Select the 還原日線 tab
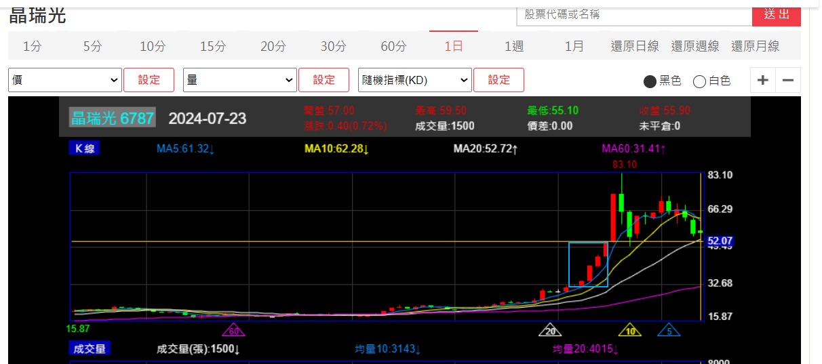Screen dimensions: 822x364 coord(635,46)
